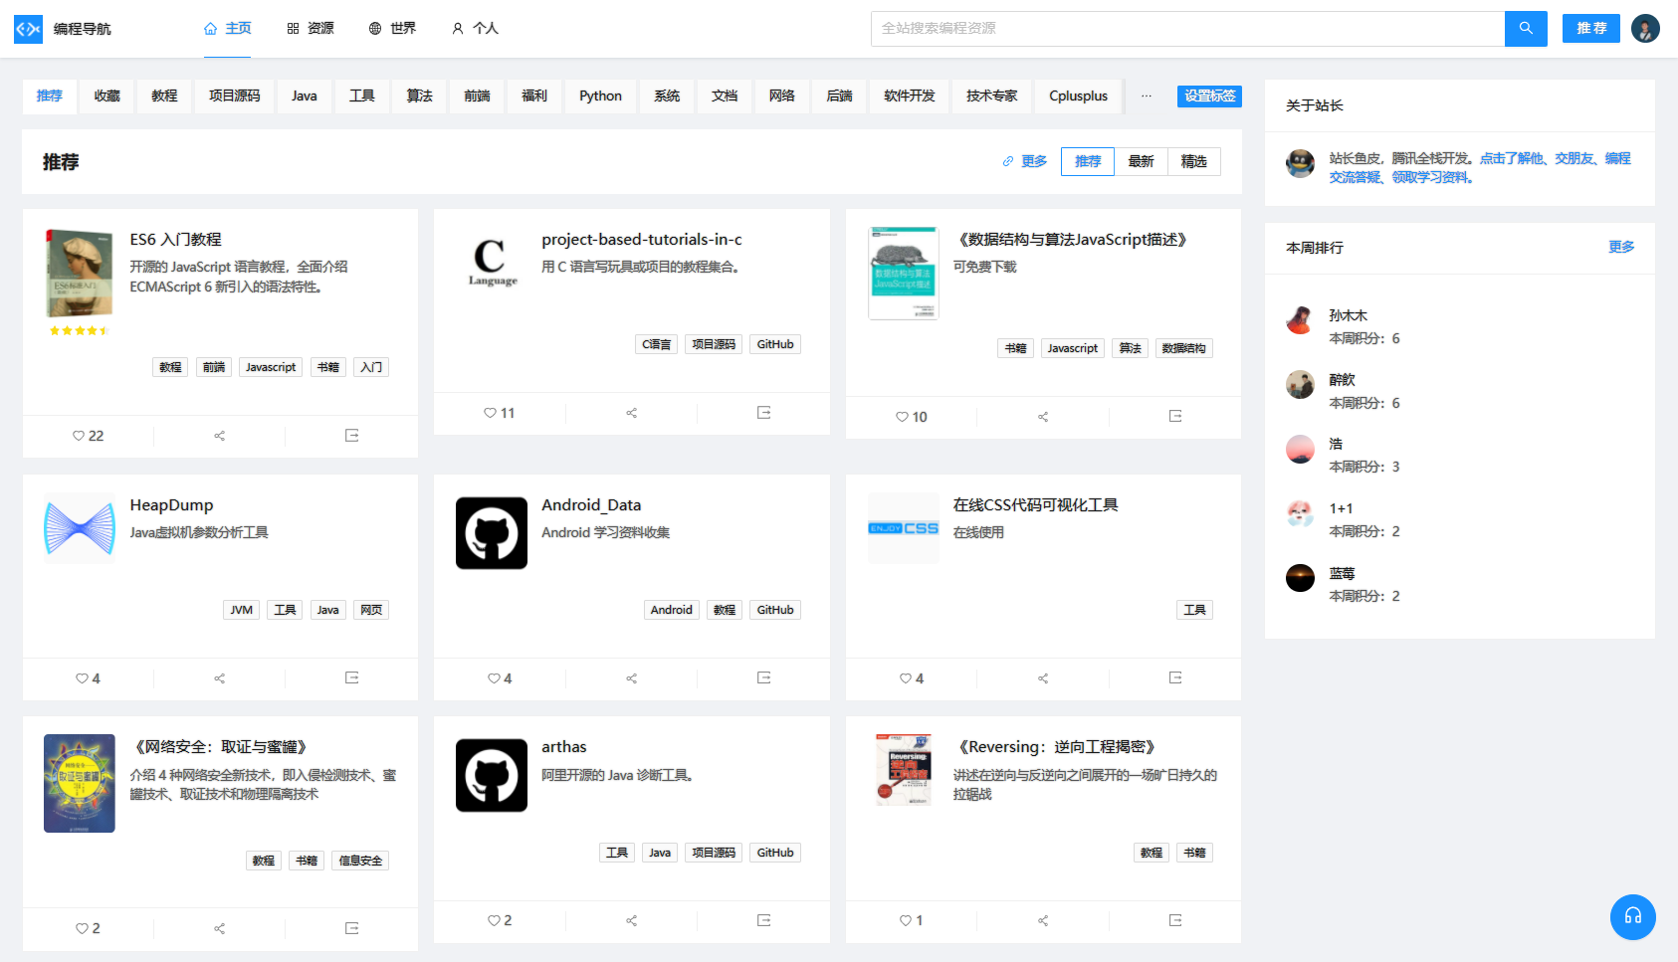
Task: Open the HeapDump logo thumbnail
Action: 80,528
